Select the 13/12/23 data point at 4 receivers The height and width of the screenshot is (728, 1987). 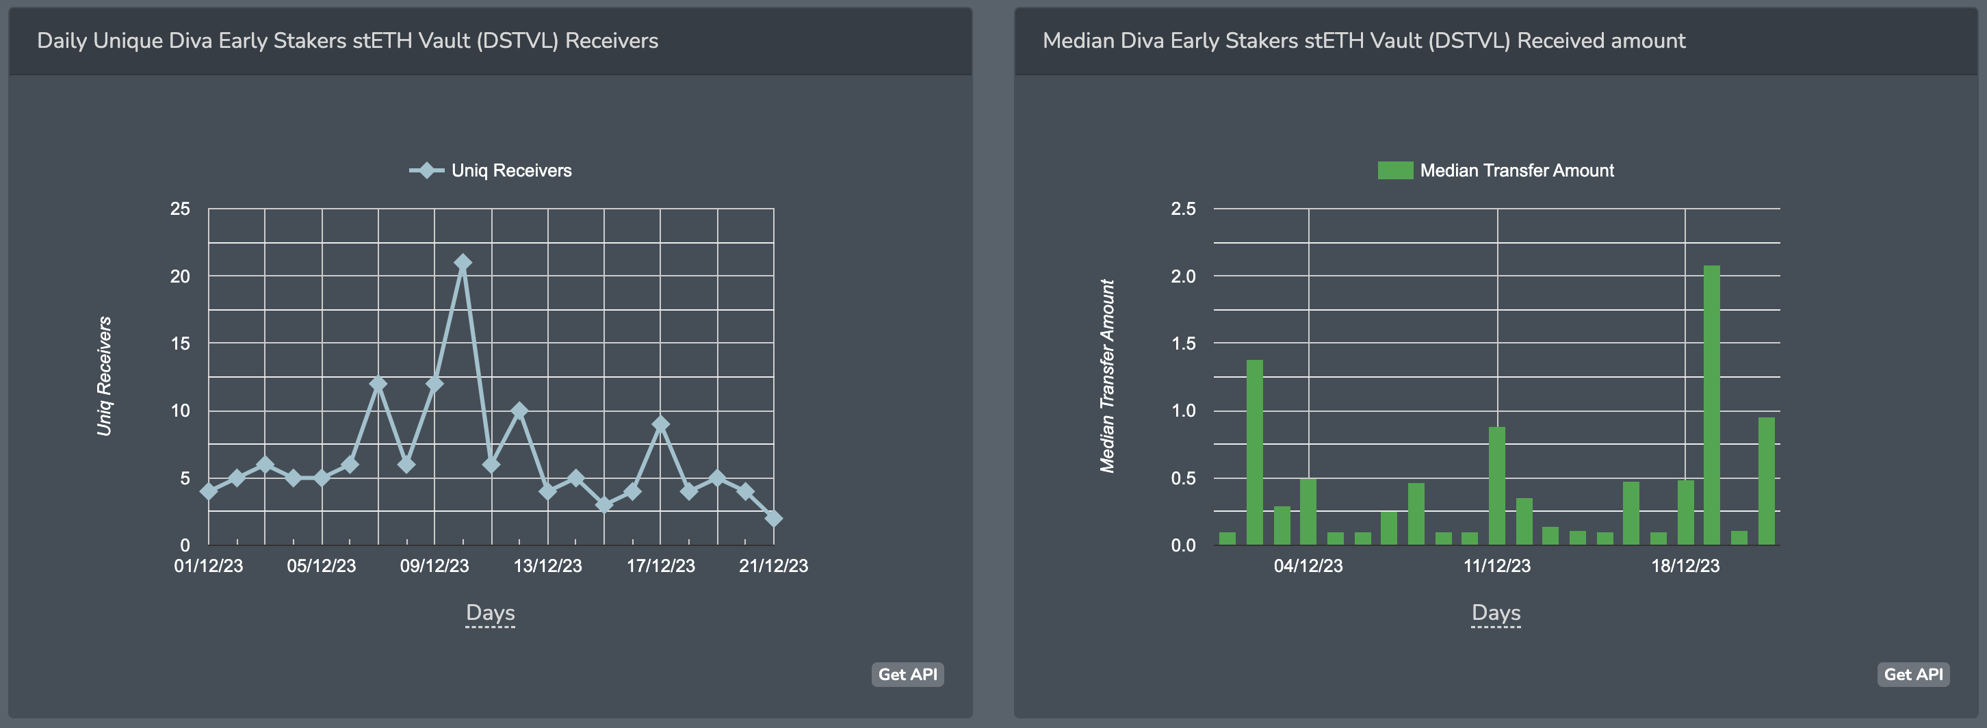point(547,491)
